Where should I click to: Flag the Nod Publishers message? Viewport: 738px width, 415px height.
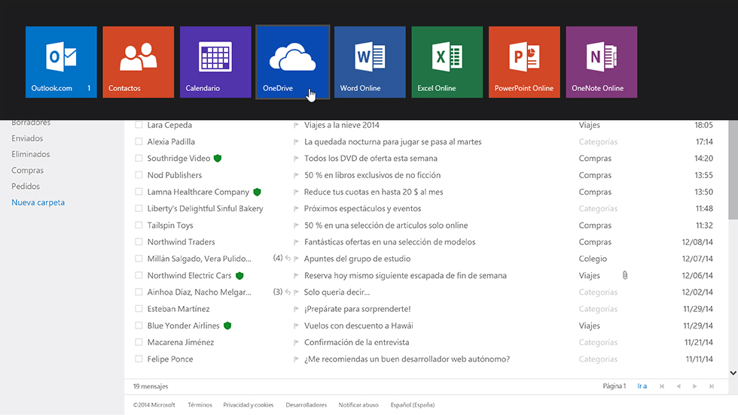[x=296, y=175]
